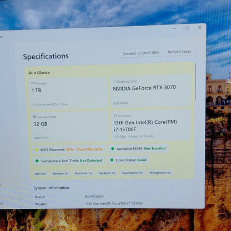Viewport: 231px width, 231px height.
Task: Click the Storage drive icon
Action: 33,83
